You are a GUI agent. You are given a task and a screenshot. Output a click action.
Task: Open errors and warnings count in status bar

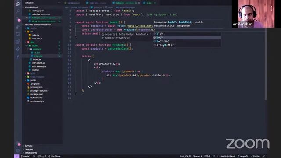(x=42, y=156)
